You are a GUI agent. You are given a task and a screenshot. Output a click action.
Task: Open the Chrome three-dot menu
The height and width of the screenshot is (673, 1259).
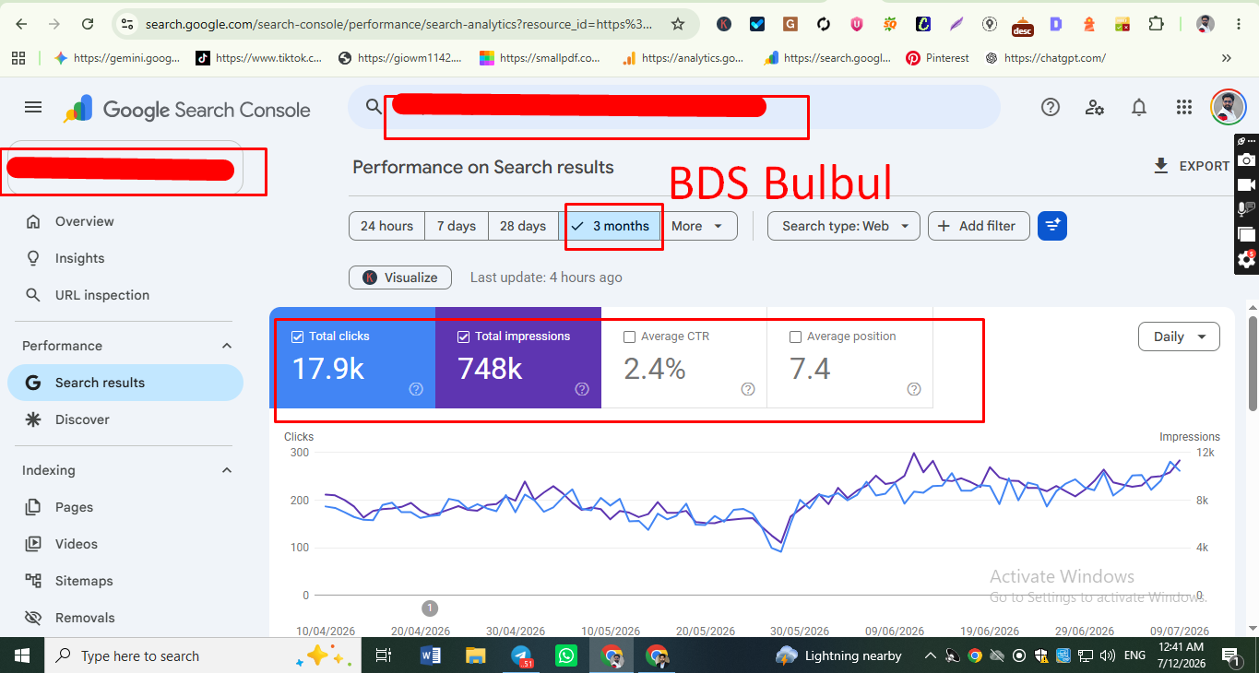[1240, 24]
